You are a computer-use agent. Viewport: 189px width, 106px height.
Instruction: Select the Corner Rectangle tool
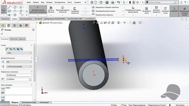click(9, 11)
